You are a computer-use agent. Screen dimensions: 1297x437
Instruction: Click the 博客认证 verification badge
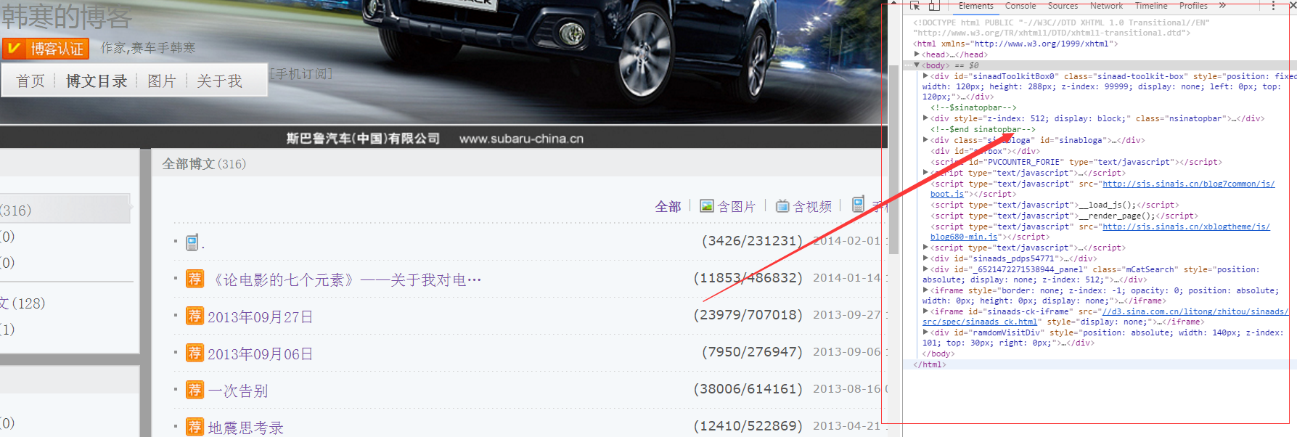coord(46,49)
